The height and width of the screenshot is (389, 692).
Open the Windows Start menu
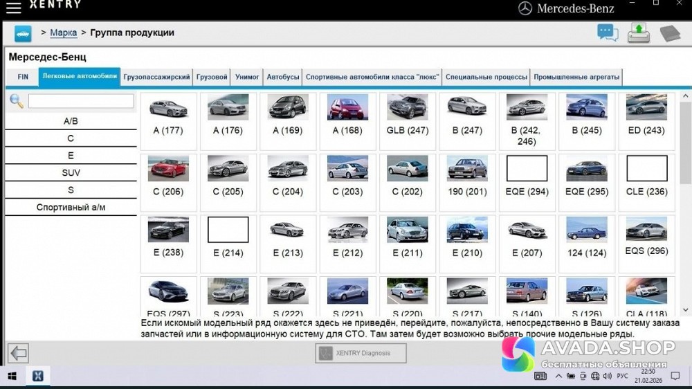(12, 376)
